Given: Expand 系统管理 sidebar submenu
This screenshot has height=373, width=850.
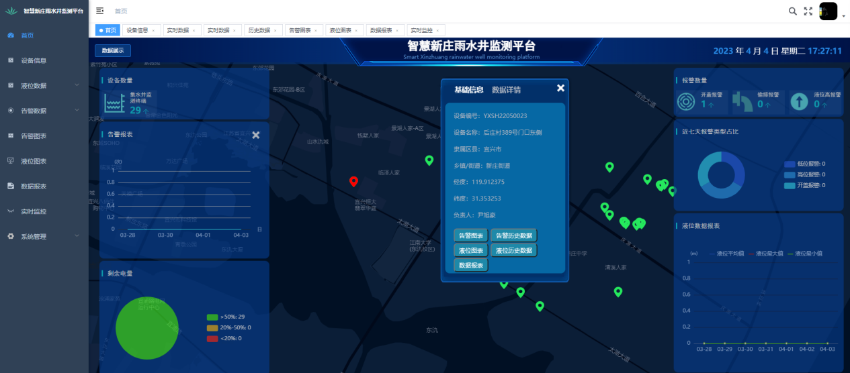Looking at the screenshot, I should (x=44, y=236).
